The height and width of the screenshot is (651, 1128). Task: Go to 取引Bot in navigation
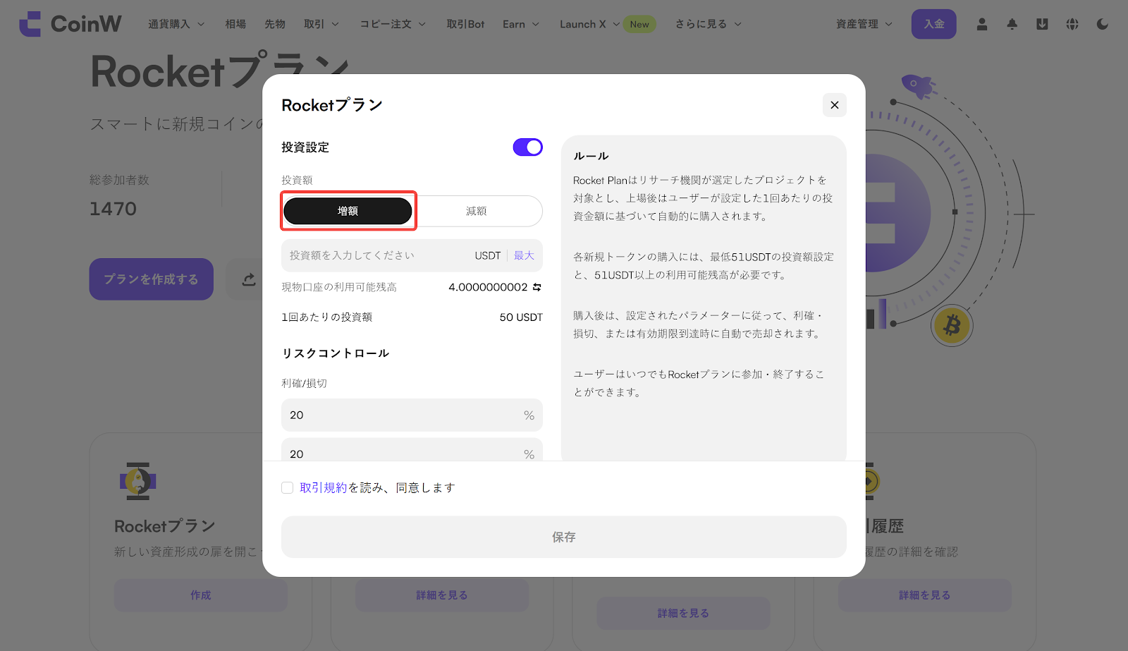[465, 24]
